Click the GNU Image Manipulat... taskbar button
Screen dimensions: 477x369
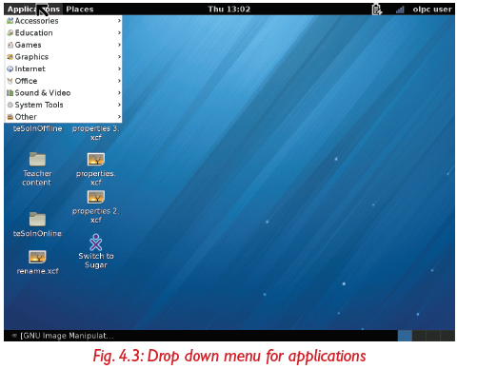coord(63,336)
